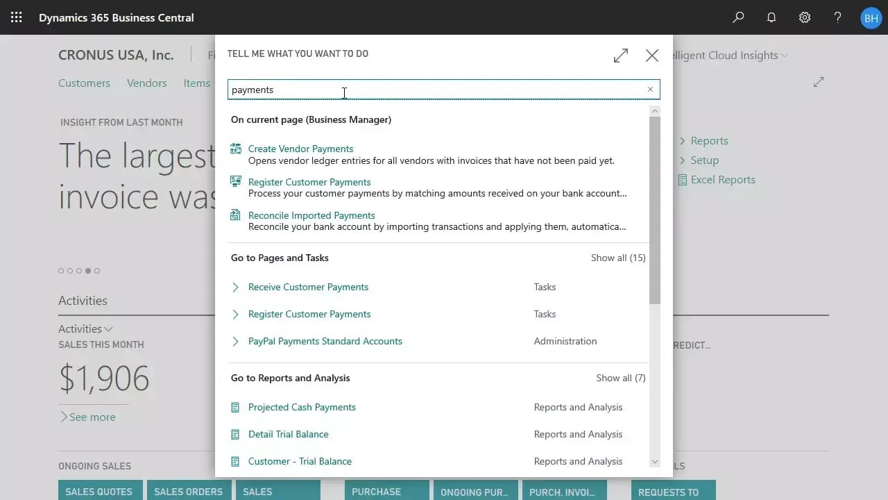
Task: Show all 7 reports and analysis
Action: click(621, 378)
